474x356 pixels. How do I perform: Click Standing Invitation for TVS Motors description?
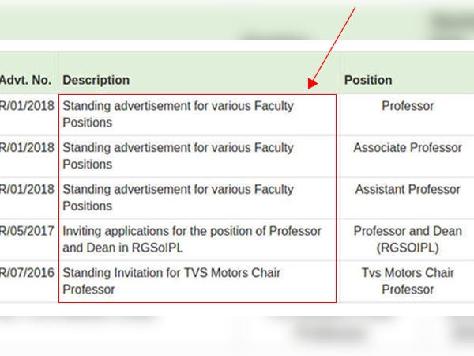(x=171, y=282)
